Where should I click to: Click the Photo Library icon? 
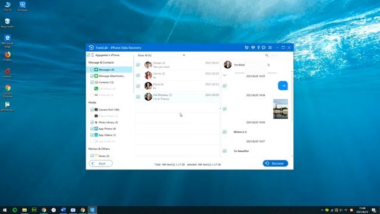(96, 122)
